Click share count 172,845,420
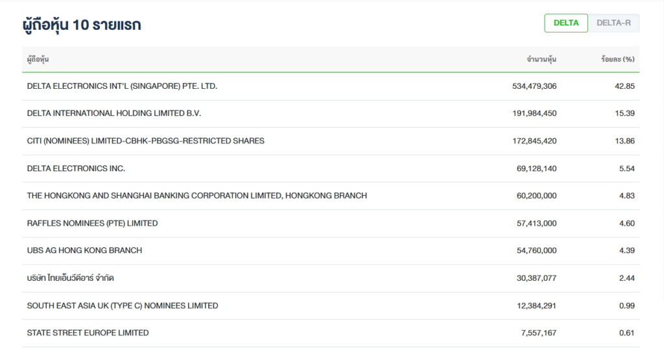The height and width of the screenshot is (360, 664). [x=534, y=141]
